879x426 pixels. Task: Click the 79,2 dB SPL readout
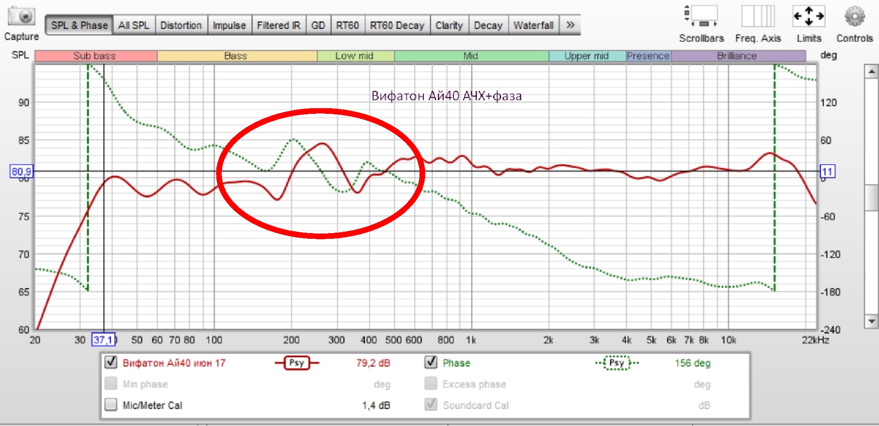[373, 363]
